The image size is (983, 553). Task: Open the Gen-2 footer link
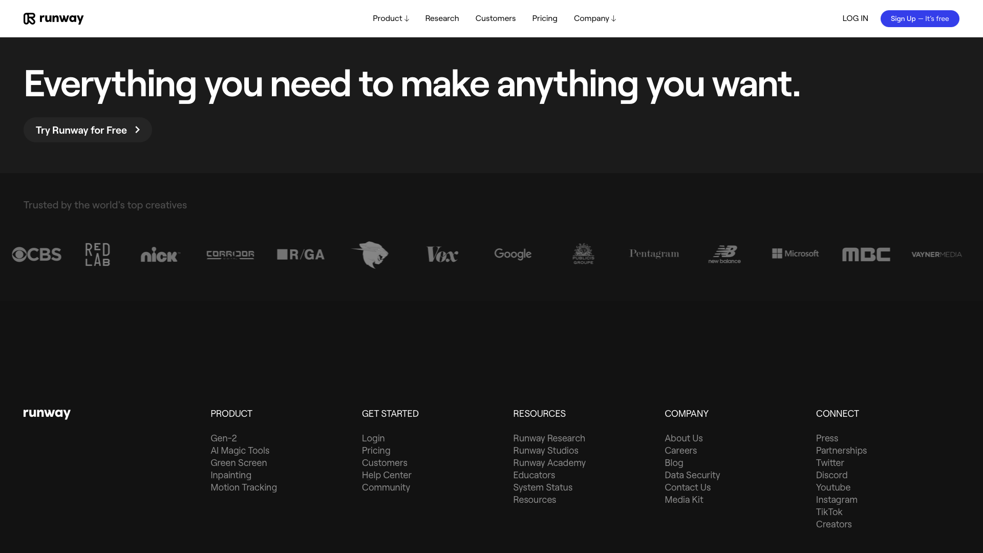(x=224, y=438)
